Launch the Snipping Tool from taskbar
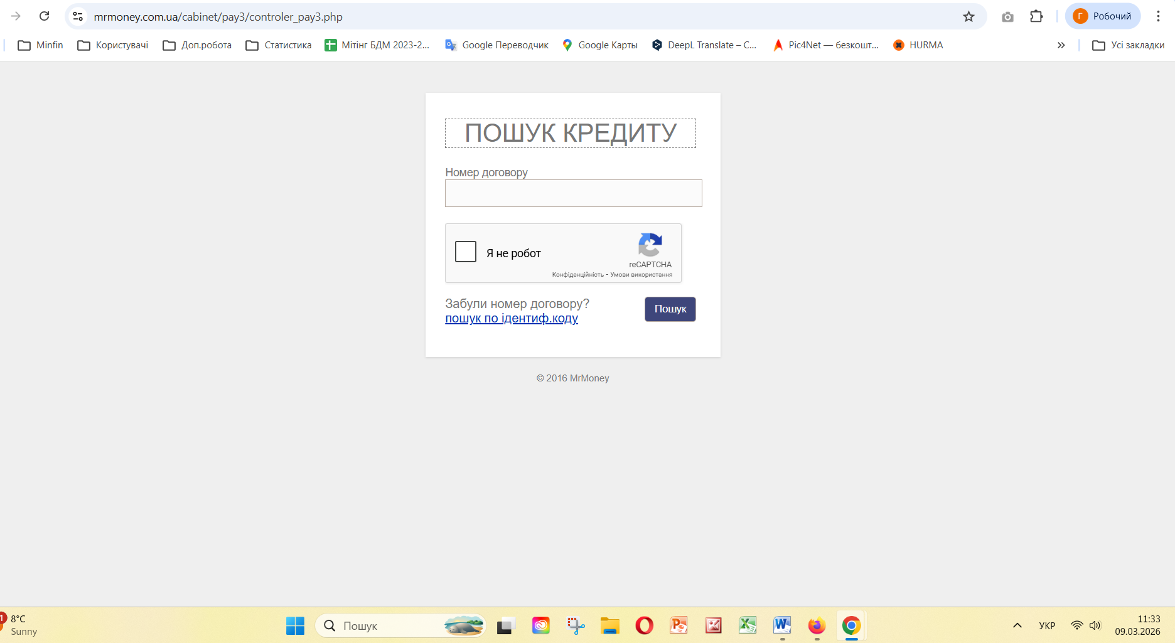 pyautogui.click(x=575, y=625)
